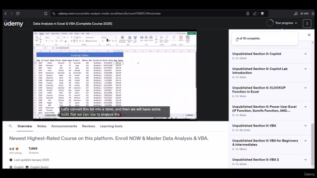
Task: Click the '0 / 0 | 23min' Copilot duration
Action: [239, 58]
